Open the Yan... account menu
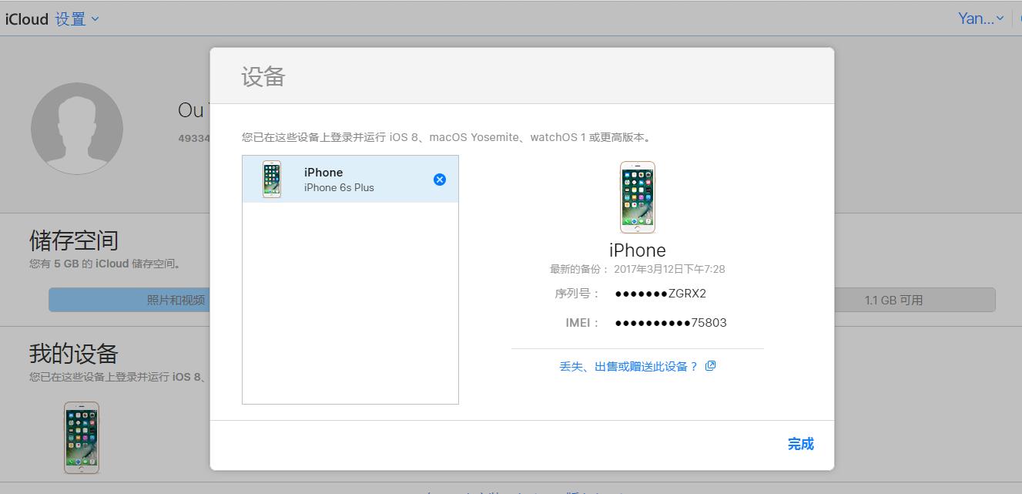The height and width of the screenshot is (494, 1022). pyautogui.click(x=980, y=18)
